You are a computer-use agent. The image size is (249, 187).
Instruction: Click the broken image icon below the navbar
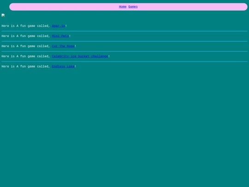(x=3, y=15)
